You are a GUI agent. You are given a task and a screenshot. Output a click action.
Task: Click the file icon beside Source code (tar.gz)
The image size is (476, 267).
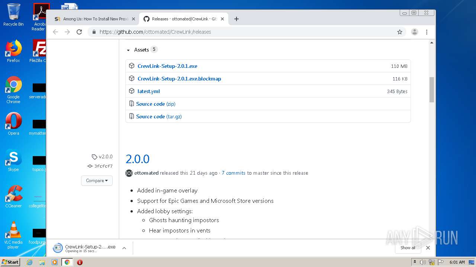point(131,116)
